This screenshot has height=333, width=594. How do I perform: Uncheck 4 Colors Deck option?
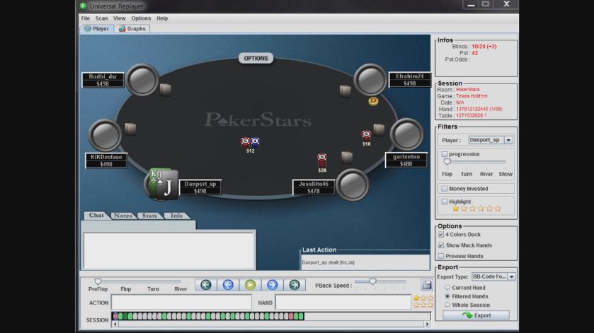point(441,235)
